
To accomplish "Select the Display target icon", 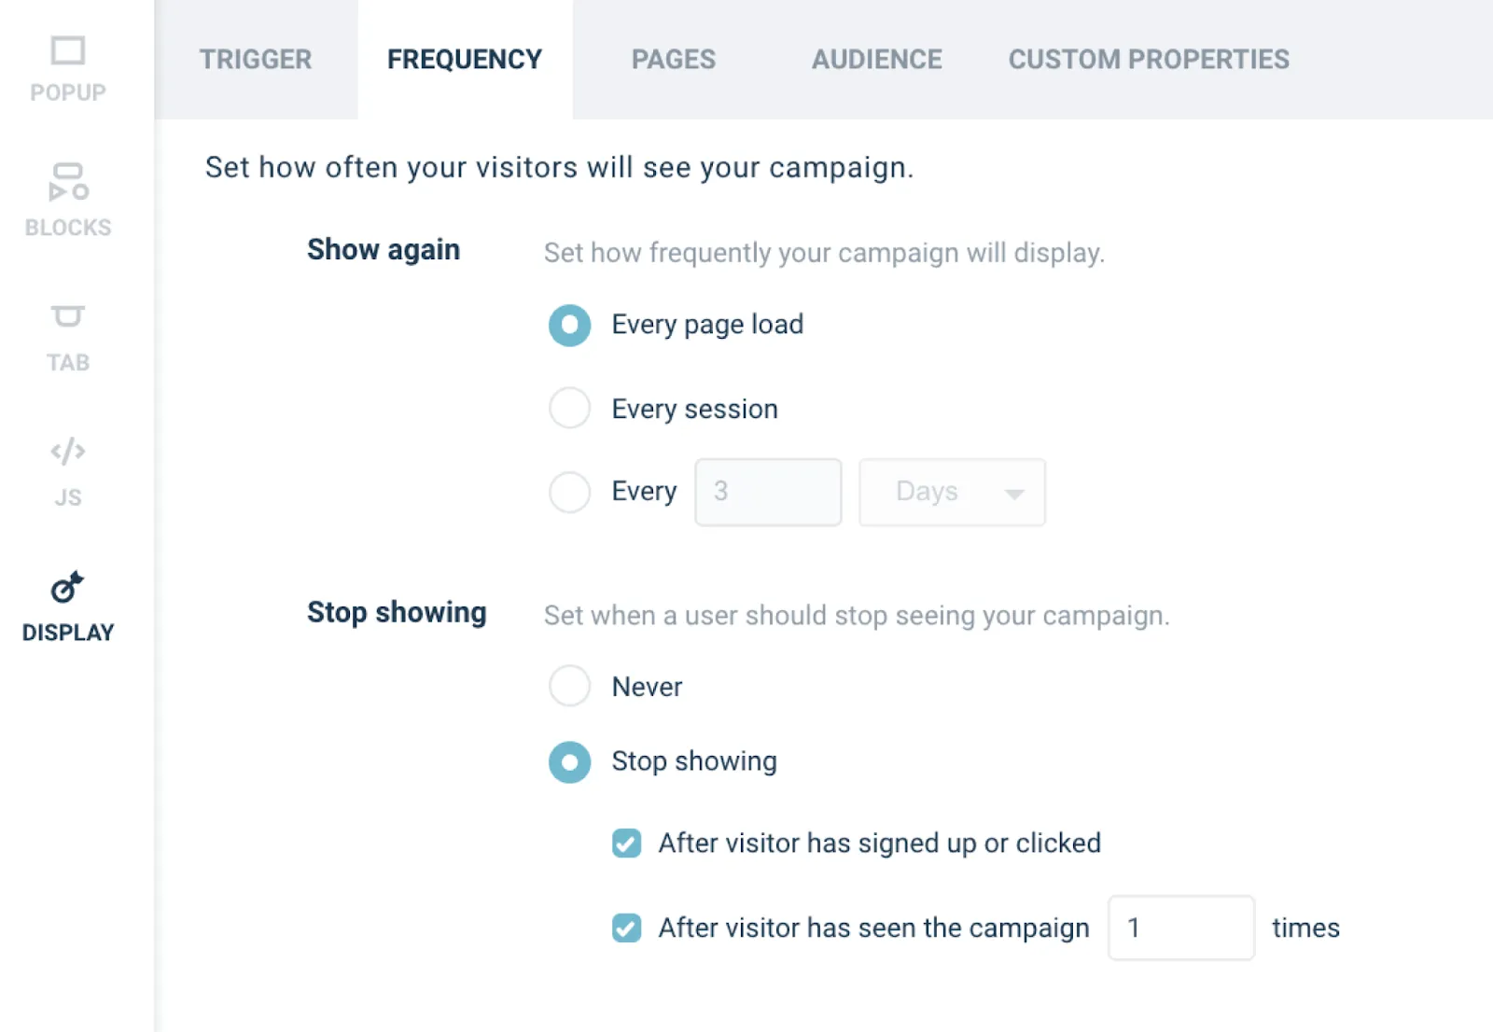I will 67,588.
